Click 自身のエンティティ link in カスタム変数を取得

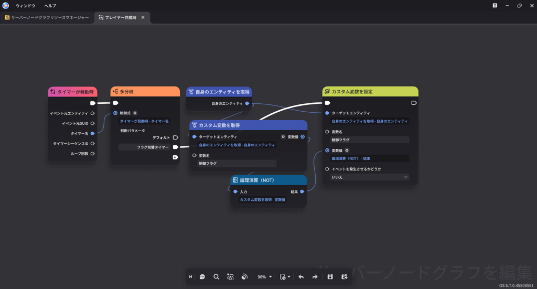click(x=237, y=145)
